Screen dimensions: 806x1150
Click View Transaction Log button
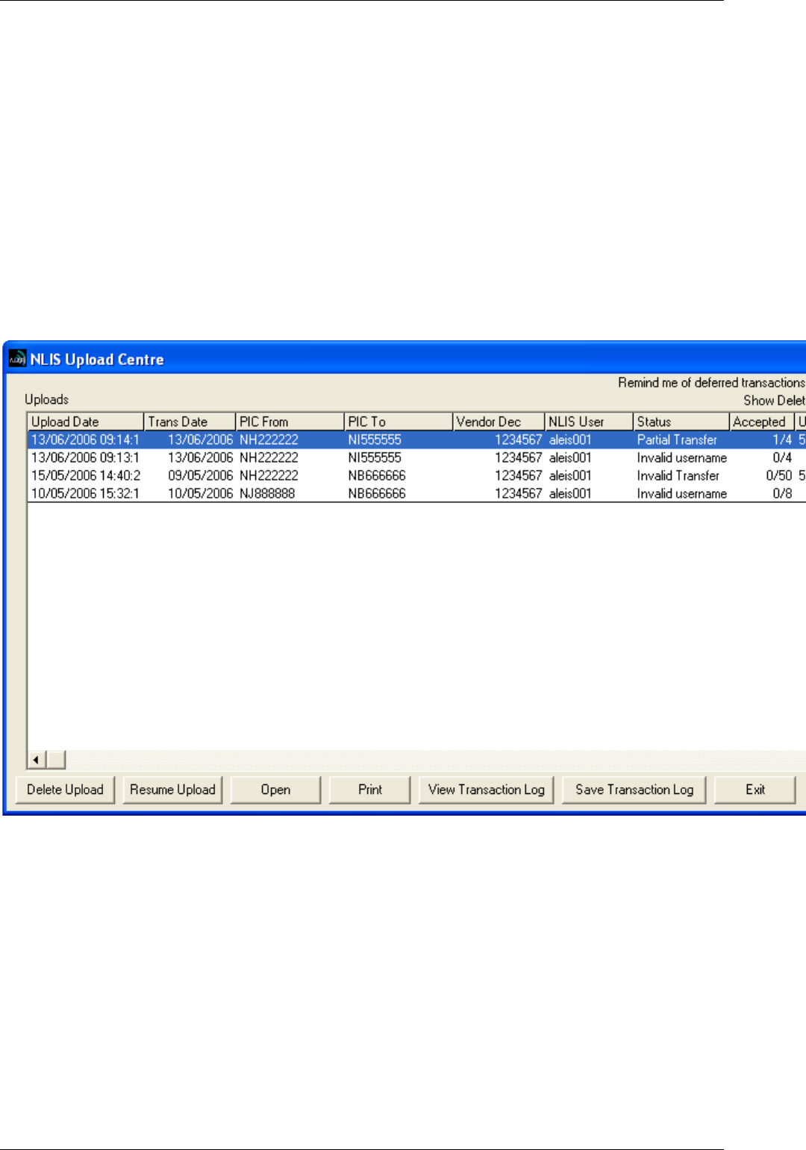point(487,790)
